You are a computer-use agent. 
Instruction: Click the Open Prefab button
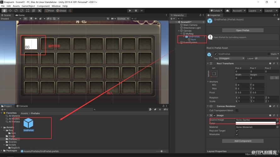(243, 30)
